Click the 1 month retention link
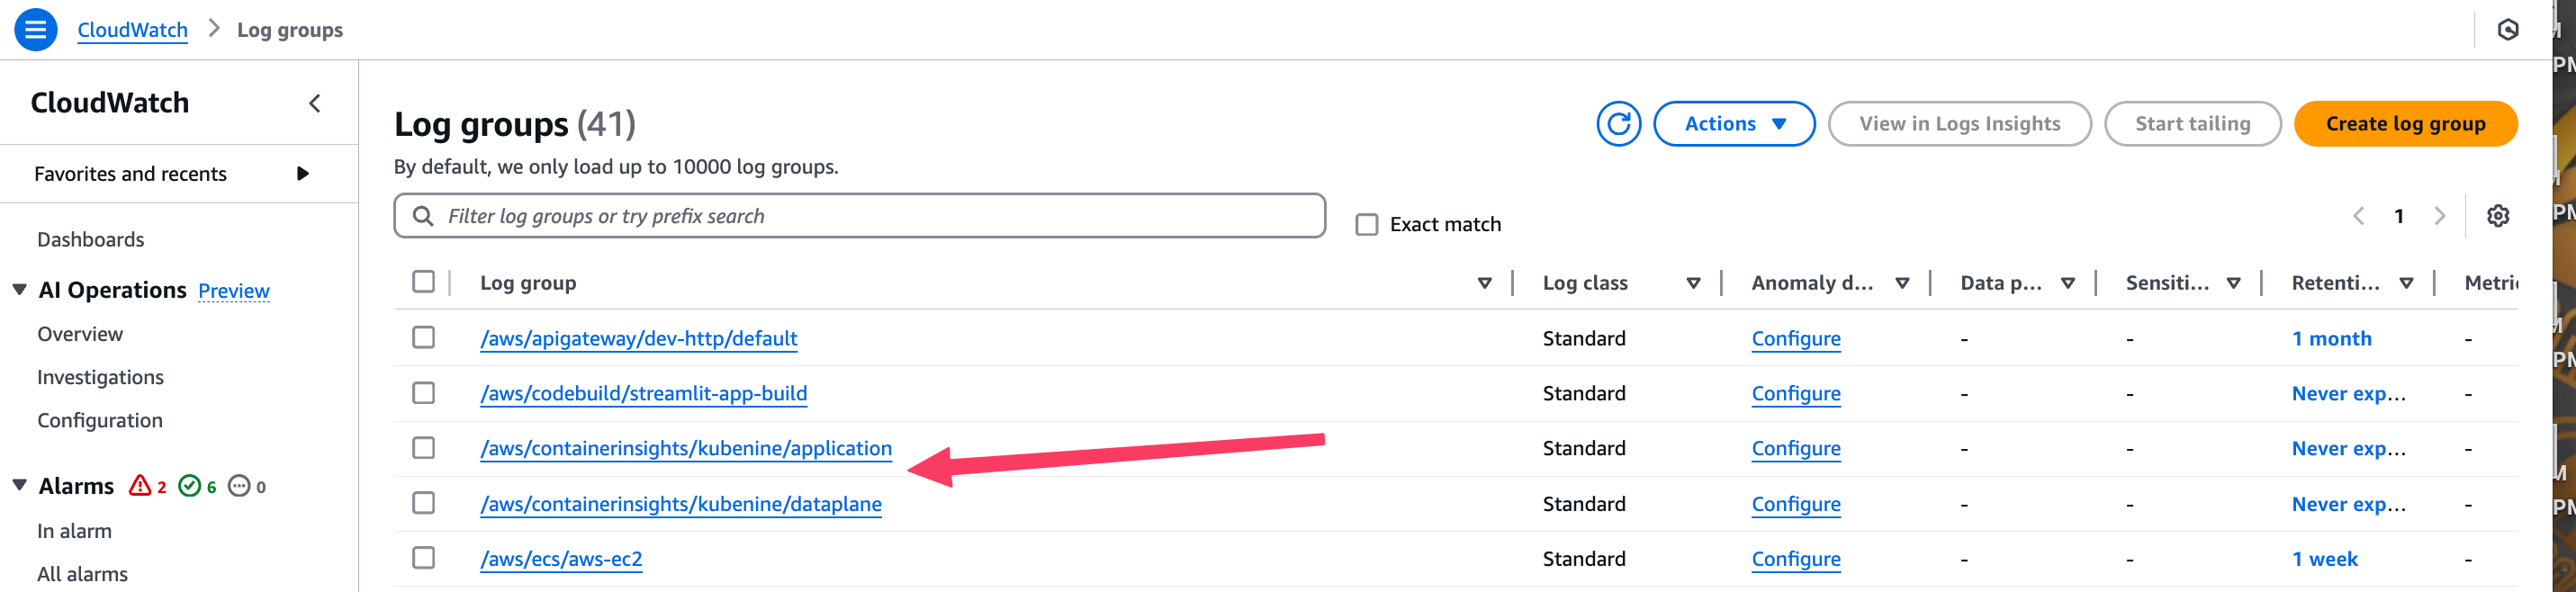This screenshot has height=592, width=2576. coord(2331,338)
